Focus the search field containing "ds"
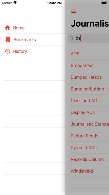This screenshot has height=195, width=109. (88, 38)
